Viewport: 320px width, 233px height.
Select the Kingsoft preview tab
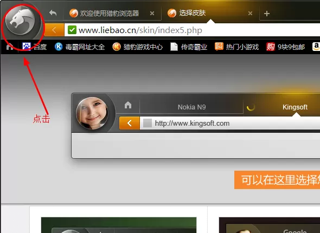coord(282,107)
